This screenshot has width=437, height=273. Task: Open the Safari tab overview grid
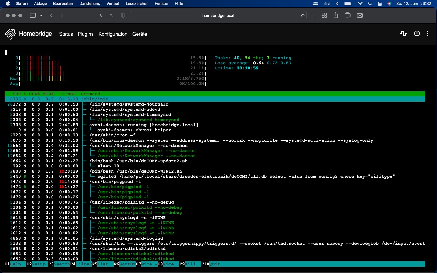pos(324,15)
